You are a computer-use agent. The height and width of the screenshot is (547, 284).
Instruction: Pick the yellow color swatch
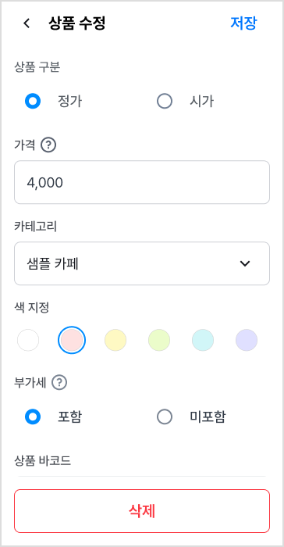(115, 340)
